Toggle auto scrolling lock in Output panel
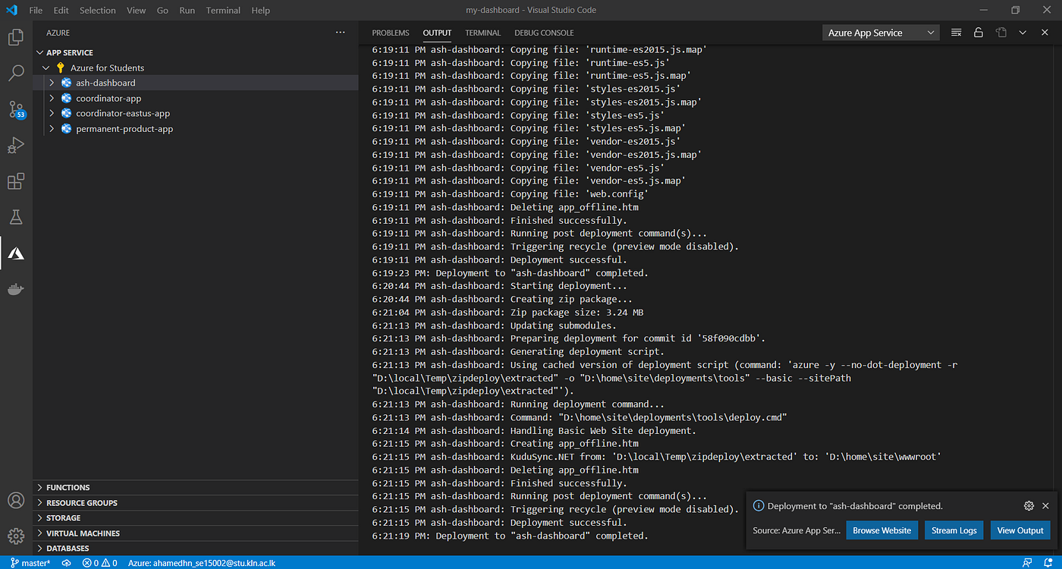 [x=979, y=32]
